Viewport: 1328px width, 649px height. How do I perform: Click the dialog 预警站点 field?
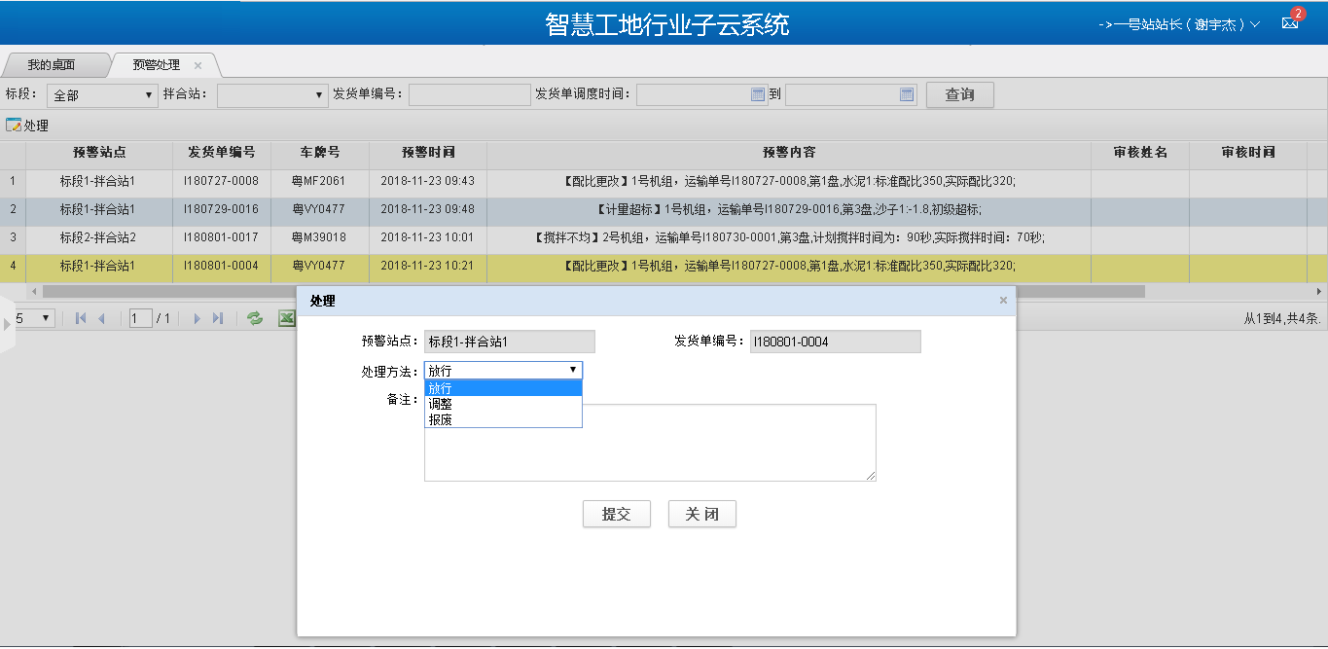509,342
